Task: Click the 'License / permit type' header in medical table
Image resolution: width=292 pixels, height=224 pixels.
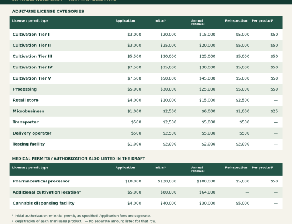Action: [30, 168]
